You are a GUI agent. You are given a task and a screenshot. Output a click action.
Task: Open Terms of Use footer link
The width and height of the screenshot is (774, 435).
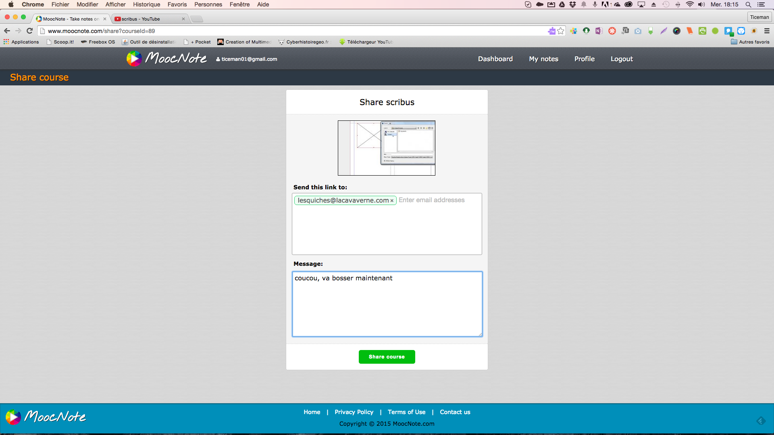[x=406, y=412]
